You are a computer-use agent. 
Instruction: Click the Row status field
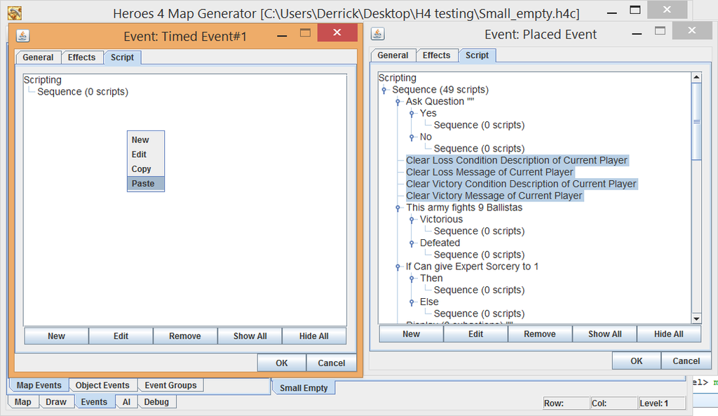[566, 403]
